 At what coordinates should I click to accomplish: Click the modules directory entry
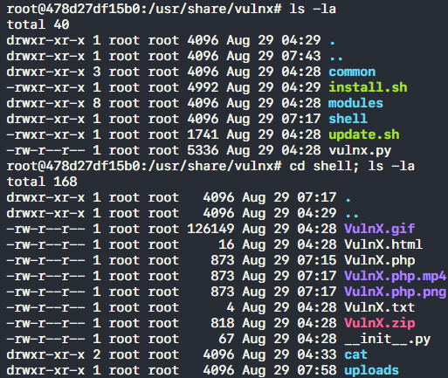point(355,103)
